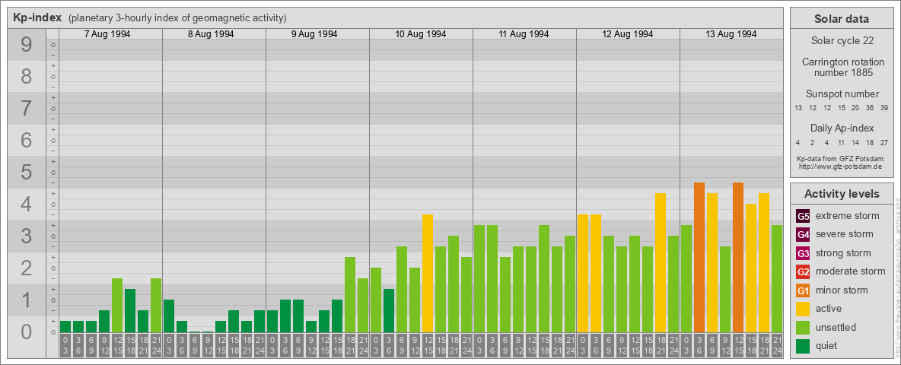
Task: Click the 11 Aug 1994 date header
Action: tap(524, 34)
